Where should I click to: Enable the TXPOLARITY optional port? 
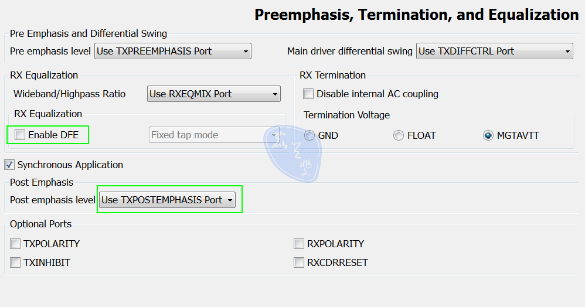[15, 244]
